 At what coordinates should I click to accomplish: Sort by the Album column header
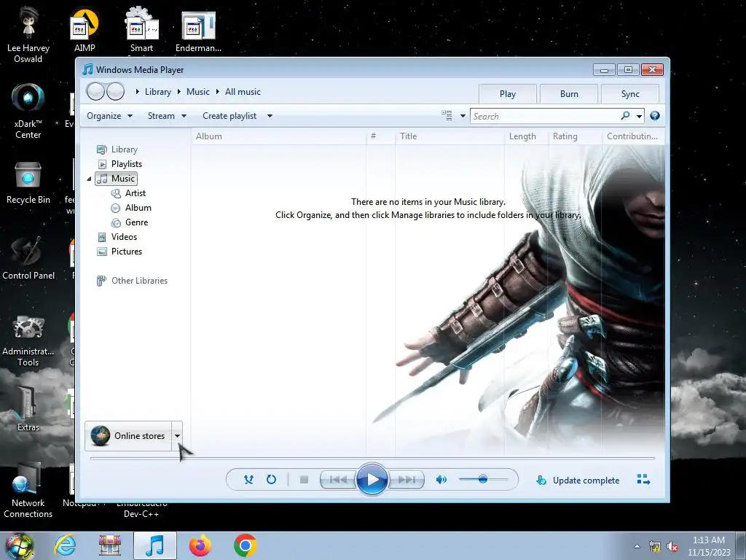click(279, 136)
